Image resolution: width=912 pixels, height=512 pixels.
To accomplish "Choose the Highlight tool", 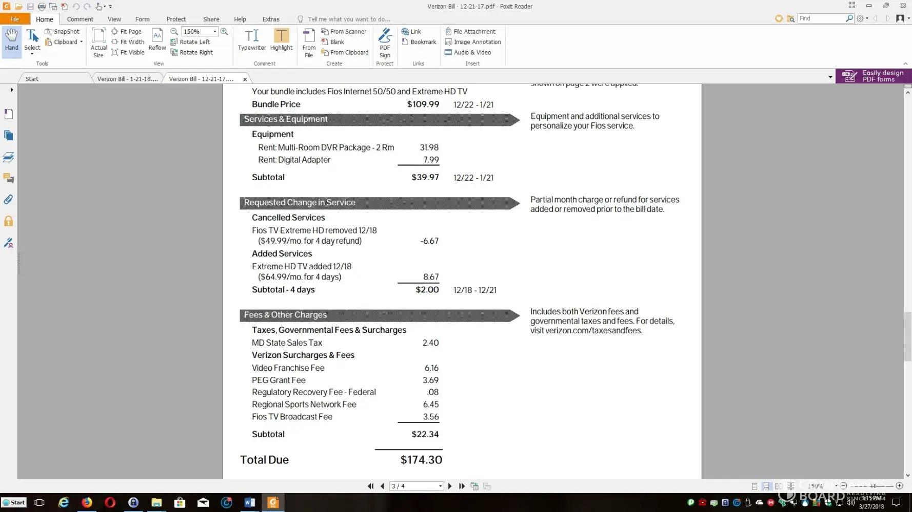I will 281,40.
